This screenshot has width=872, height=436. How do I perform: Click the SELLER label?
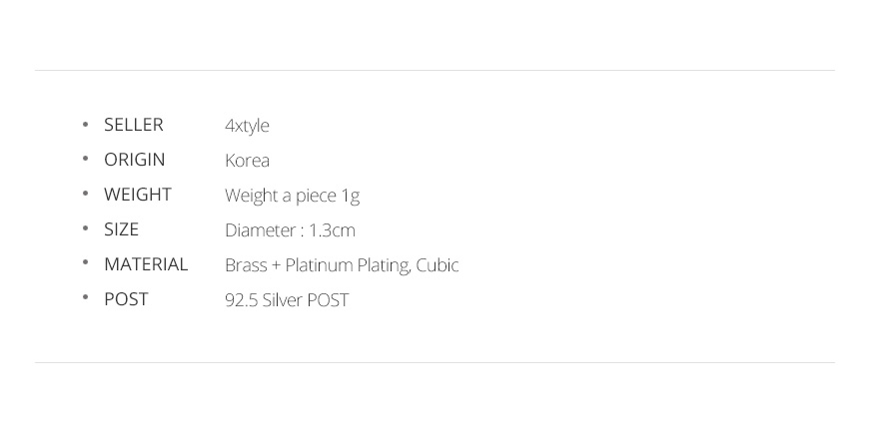[x=134, y=125]
